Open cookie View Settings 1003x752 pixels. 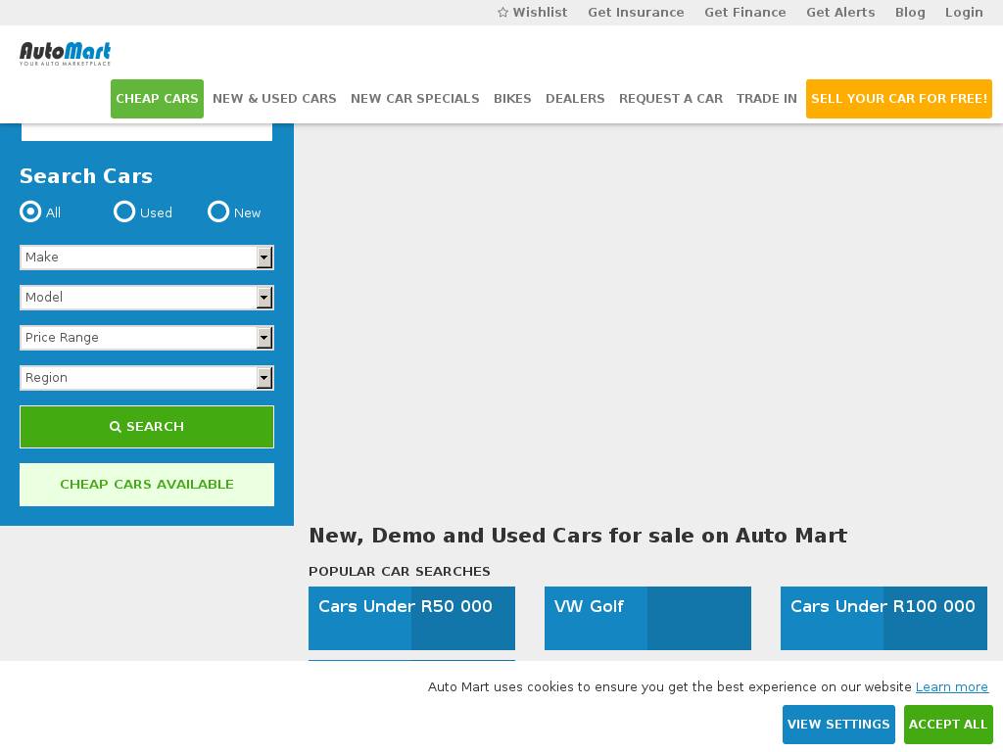coord(838,725)
